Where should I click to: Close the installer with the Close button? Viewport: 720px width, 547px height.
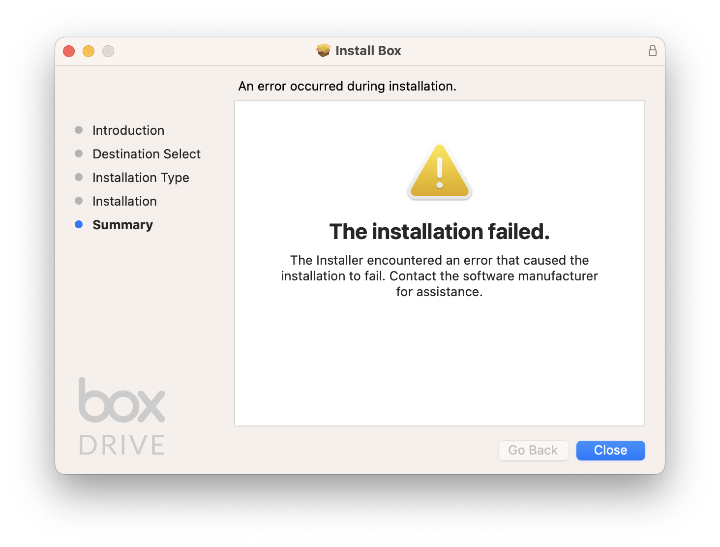(610, 450)
